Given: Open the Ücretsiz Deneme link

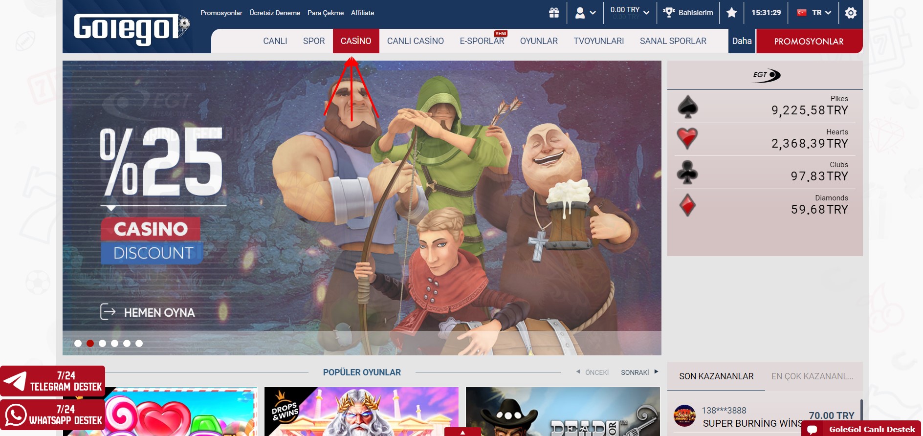Looking at the screenshot, I should (275, 13).
